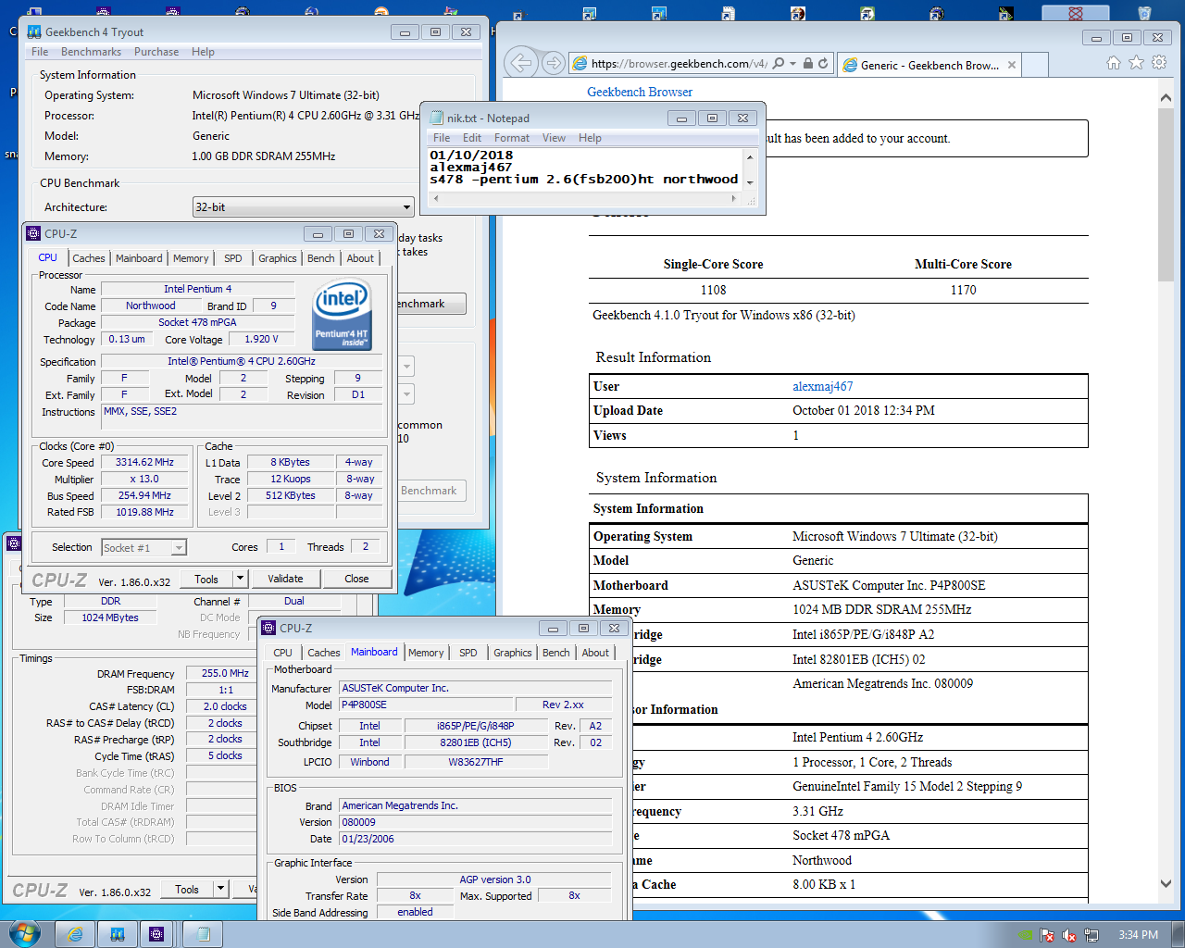
Task: Open Graphics tab in front CPU-Z window
Action: pyautogui.click(x=278, y=258)
